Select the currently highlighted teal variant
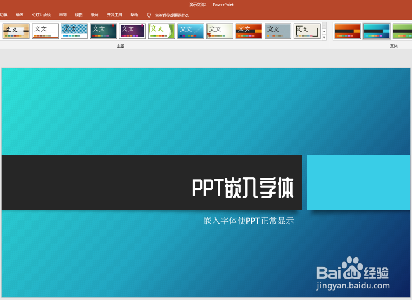Viewport: 412px width, 300px height. 376,31
